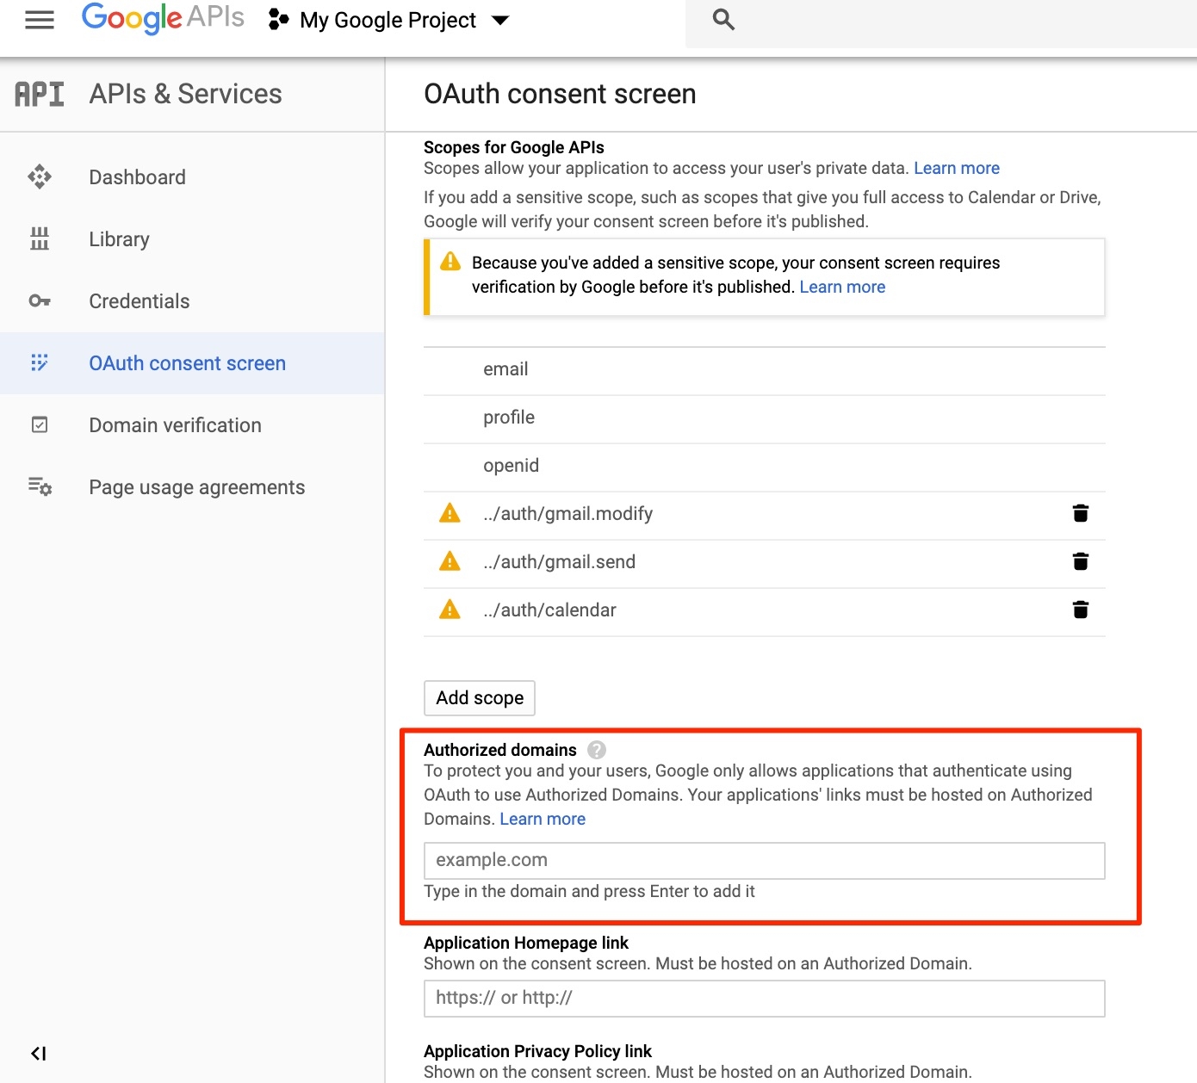
Task: Delete the auth/calendar scope
Action: pyautogui.click(x=1080, y=610)
